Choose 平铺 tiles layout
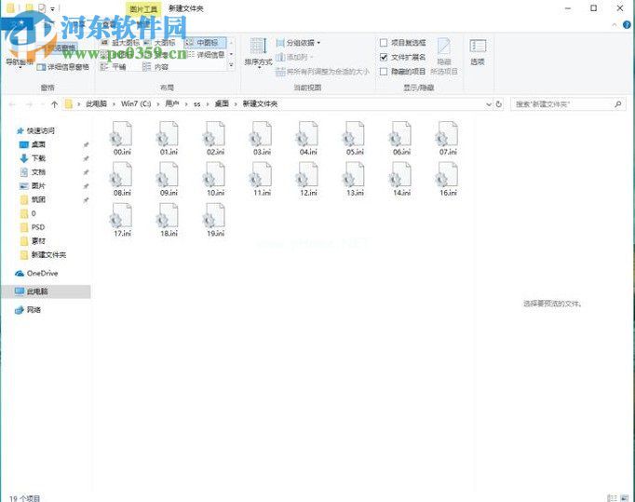 [114, 67]
